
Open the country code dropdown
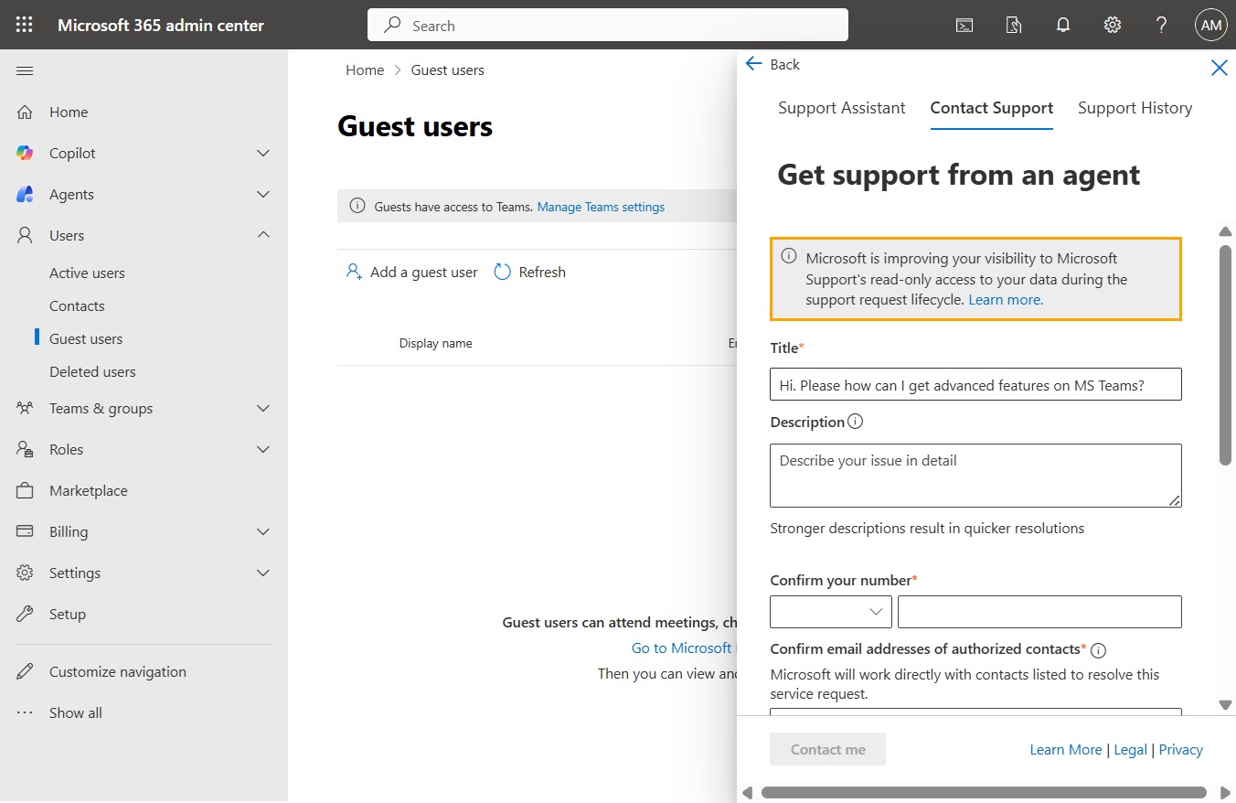tap(831, 612)
